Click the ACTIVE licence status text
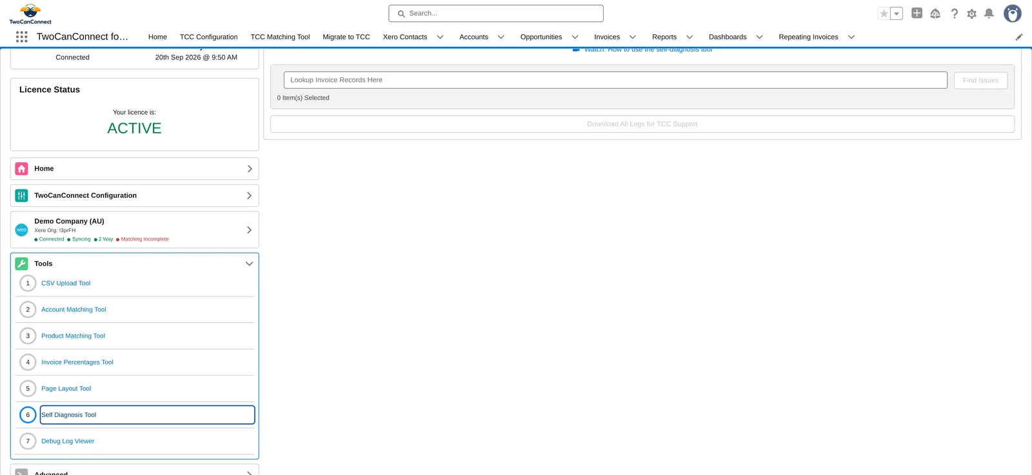1032x475 pixels. (x=134, y=128)
